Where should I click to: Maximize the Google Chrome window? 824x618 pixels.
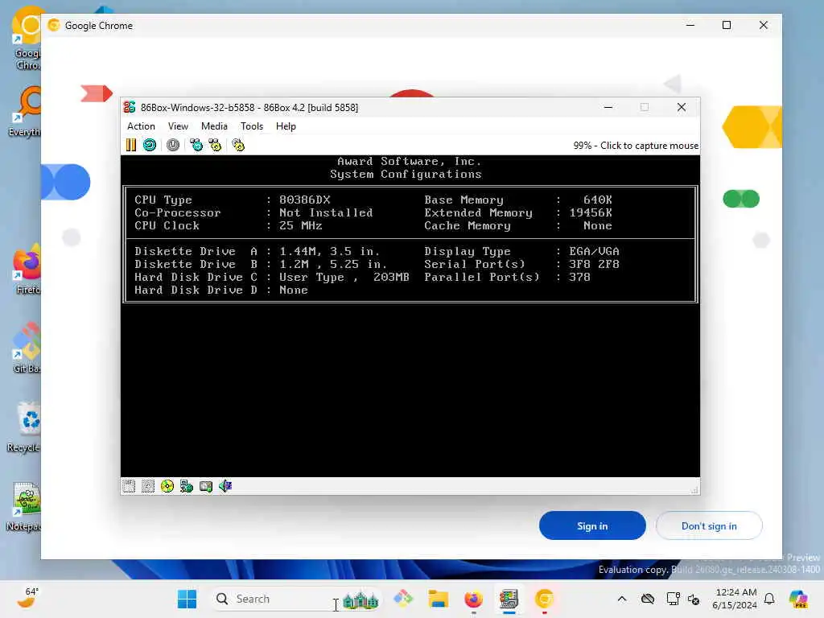coord(727,25)
